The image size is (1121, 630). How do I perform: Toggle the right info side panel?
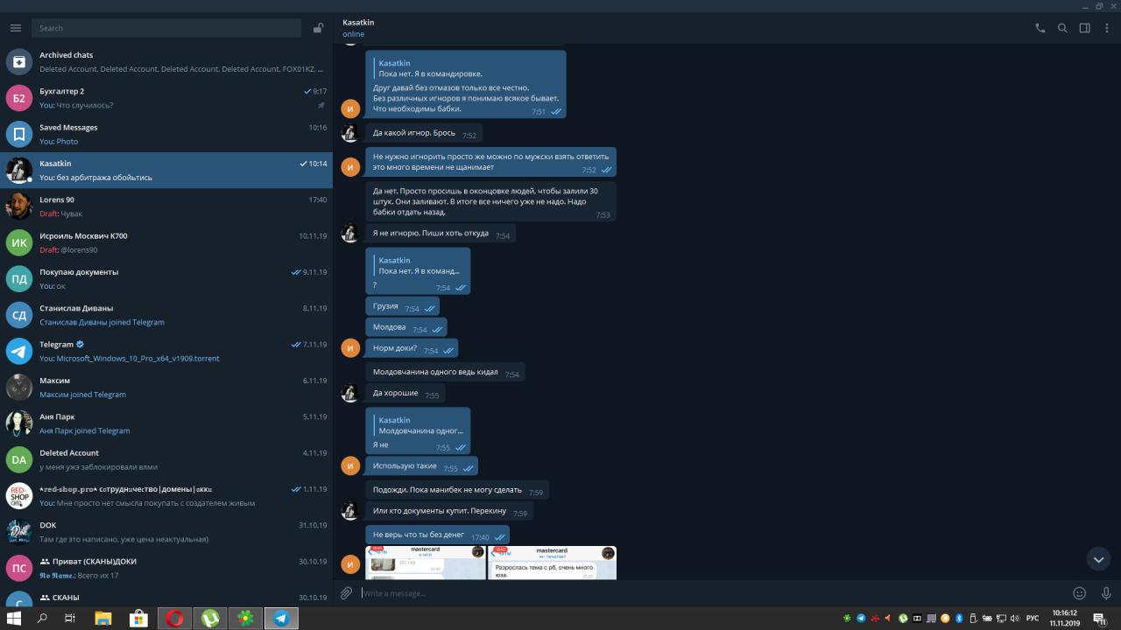tap(1084, 28)
